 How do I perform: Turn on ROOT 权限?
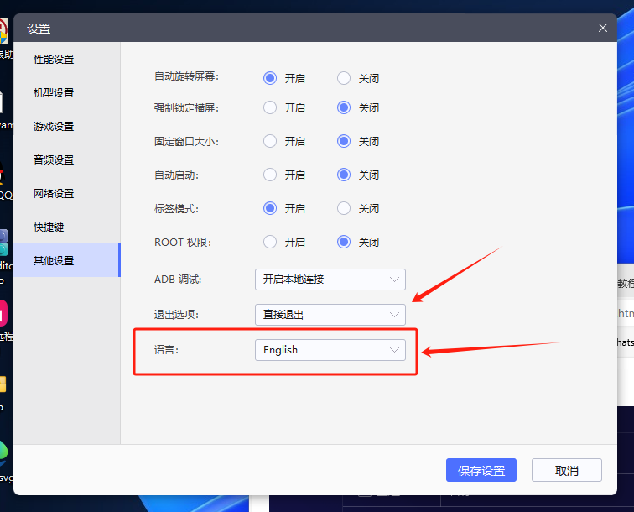tap(270, 242)
